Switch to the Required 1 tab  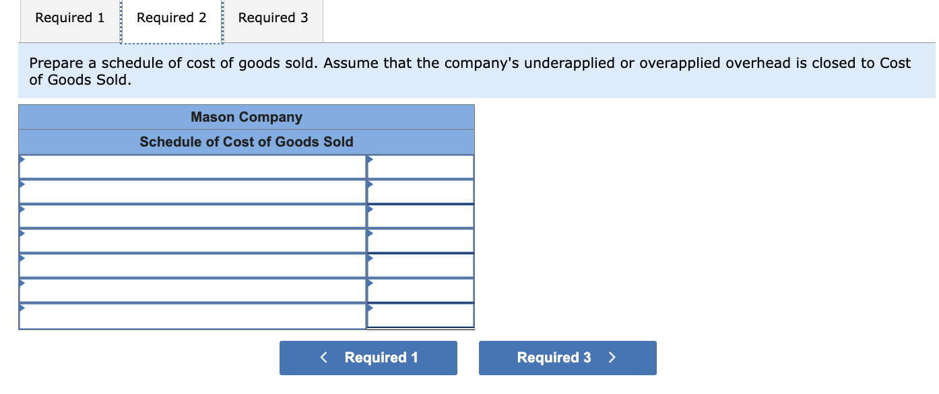click(68, 18)
